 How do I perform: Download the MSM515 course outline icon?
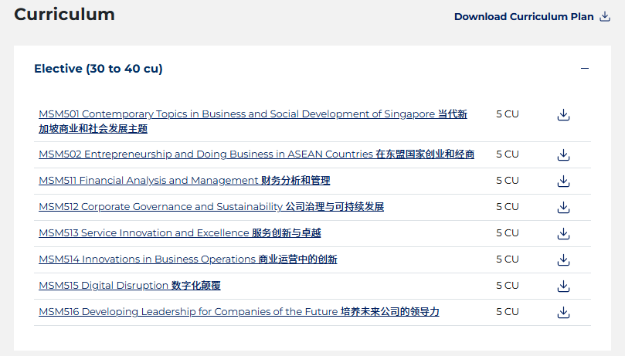(563, 286)
